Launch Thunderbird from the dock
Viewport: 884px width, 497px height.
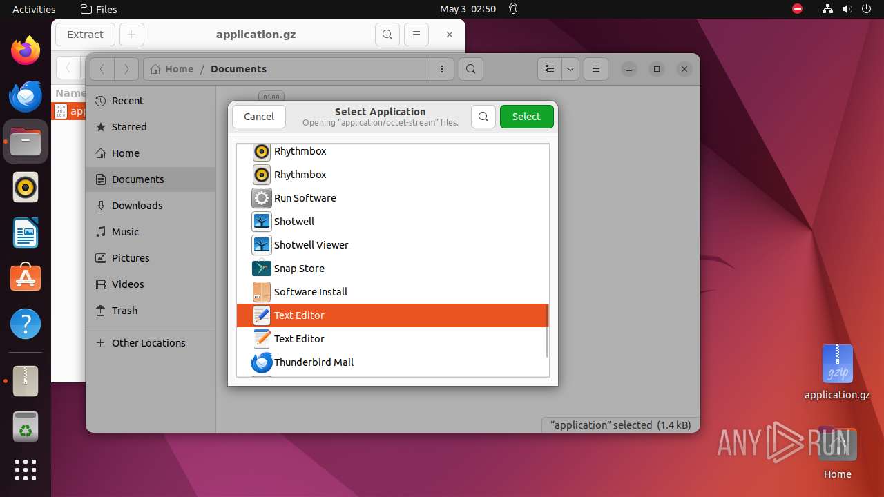pos(26,96)
